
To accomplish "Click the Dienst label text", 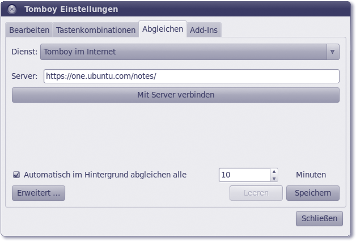I will pyautogui.click(x=24, y=52).
